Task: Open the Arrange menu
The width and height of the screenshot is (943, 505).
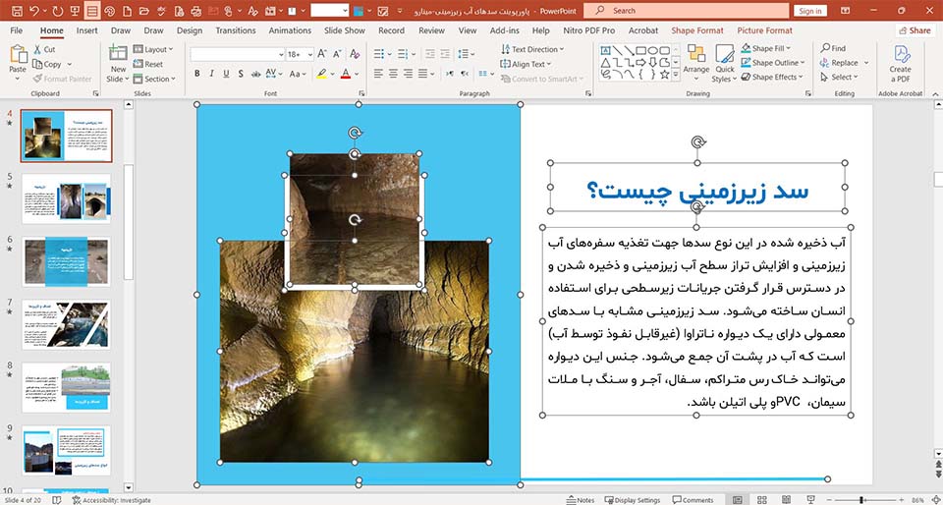Action: pos(696,63)
